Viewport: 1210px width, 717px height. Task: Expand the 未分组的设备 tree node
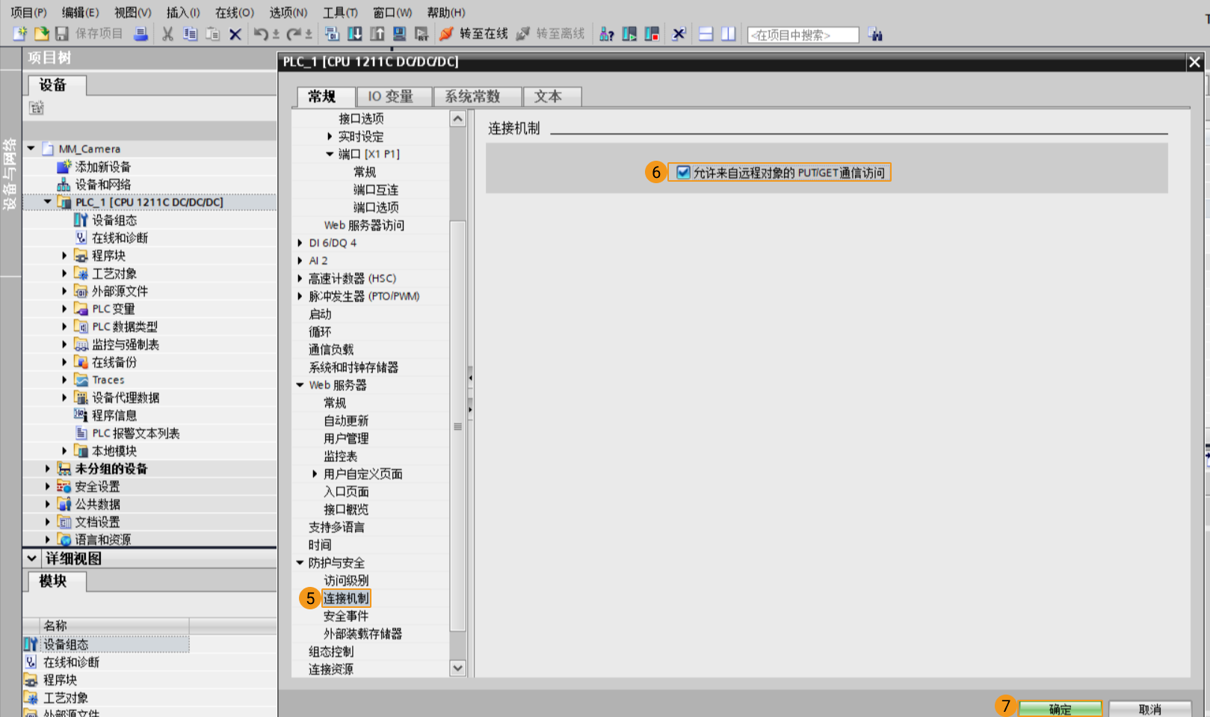pos(48,468)
